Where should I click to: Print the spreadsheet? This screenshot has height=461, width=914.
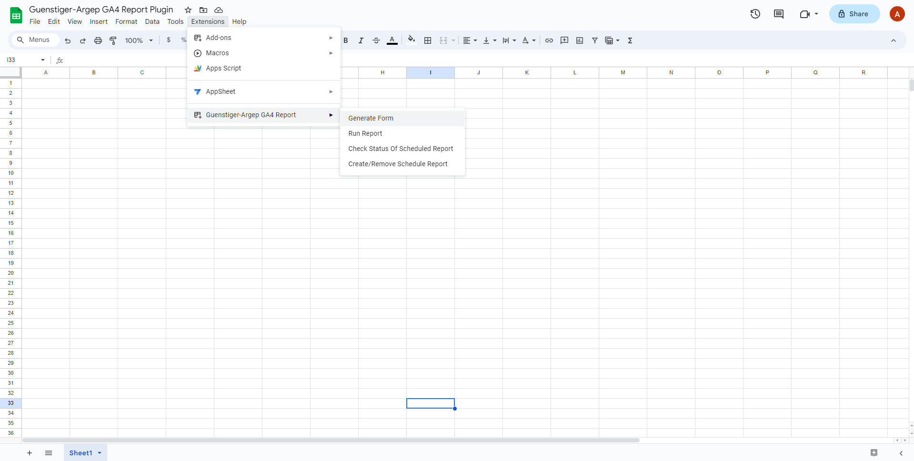coord(98,40)
